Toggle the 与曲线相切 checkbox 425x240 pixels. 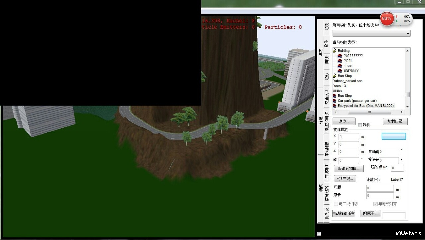pyautogui.click(x=336, y=204)
